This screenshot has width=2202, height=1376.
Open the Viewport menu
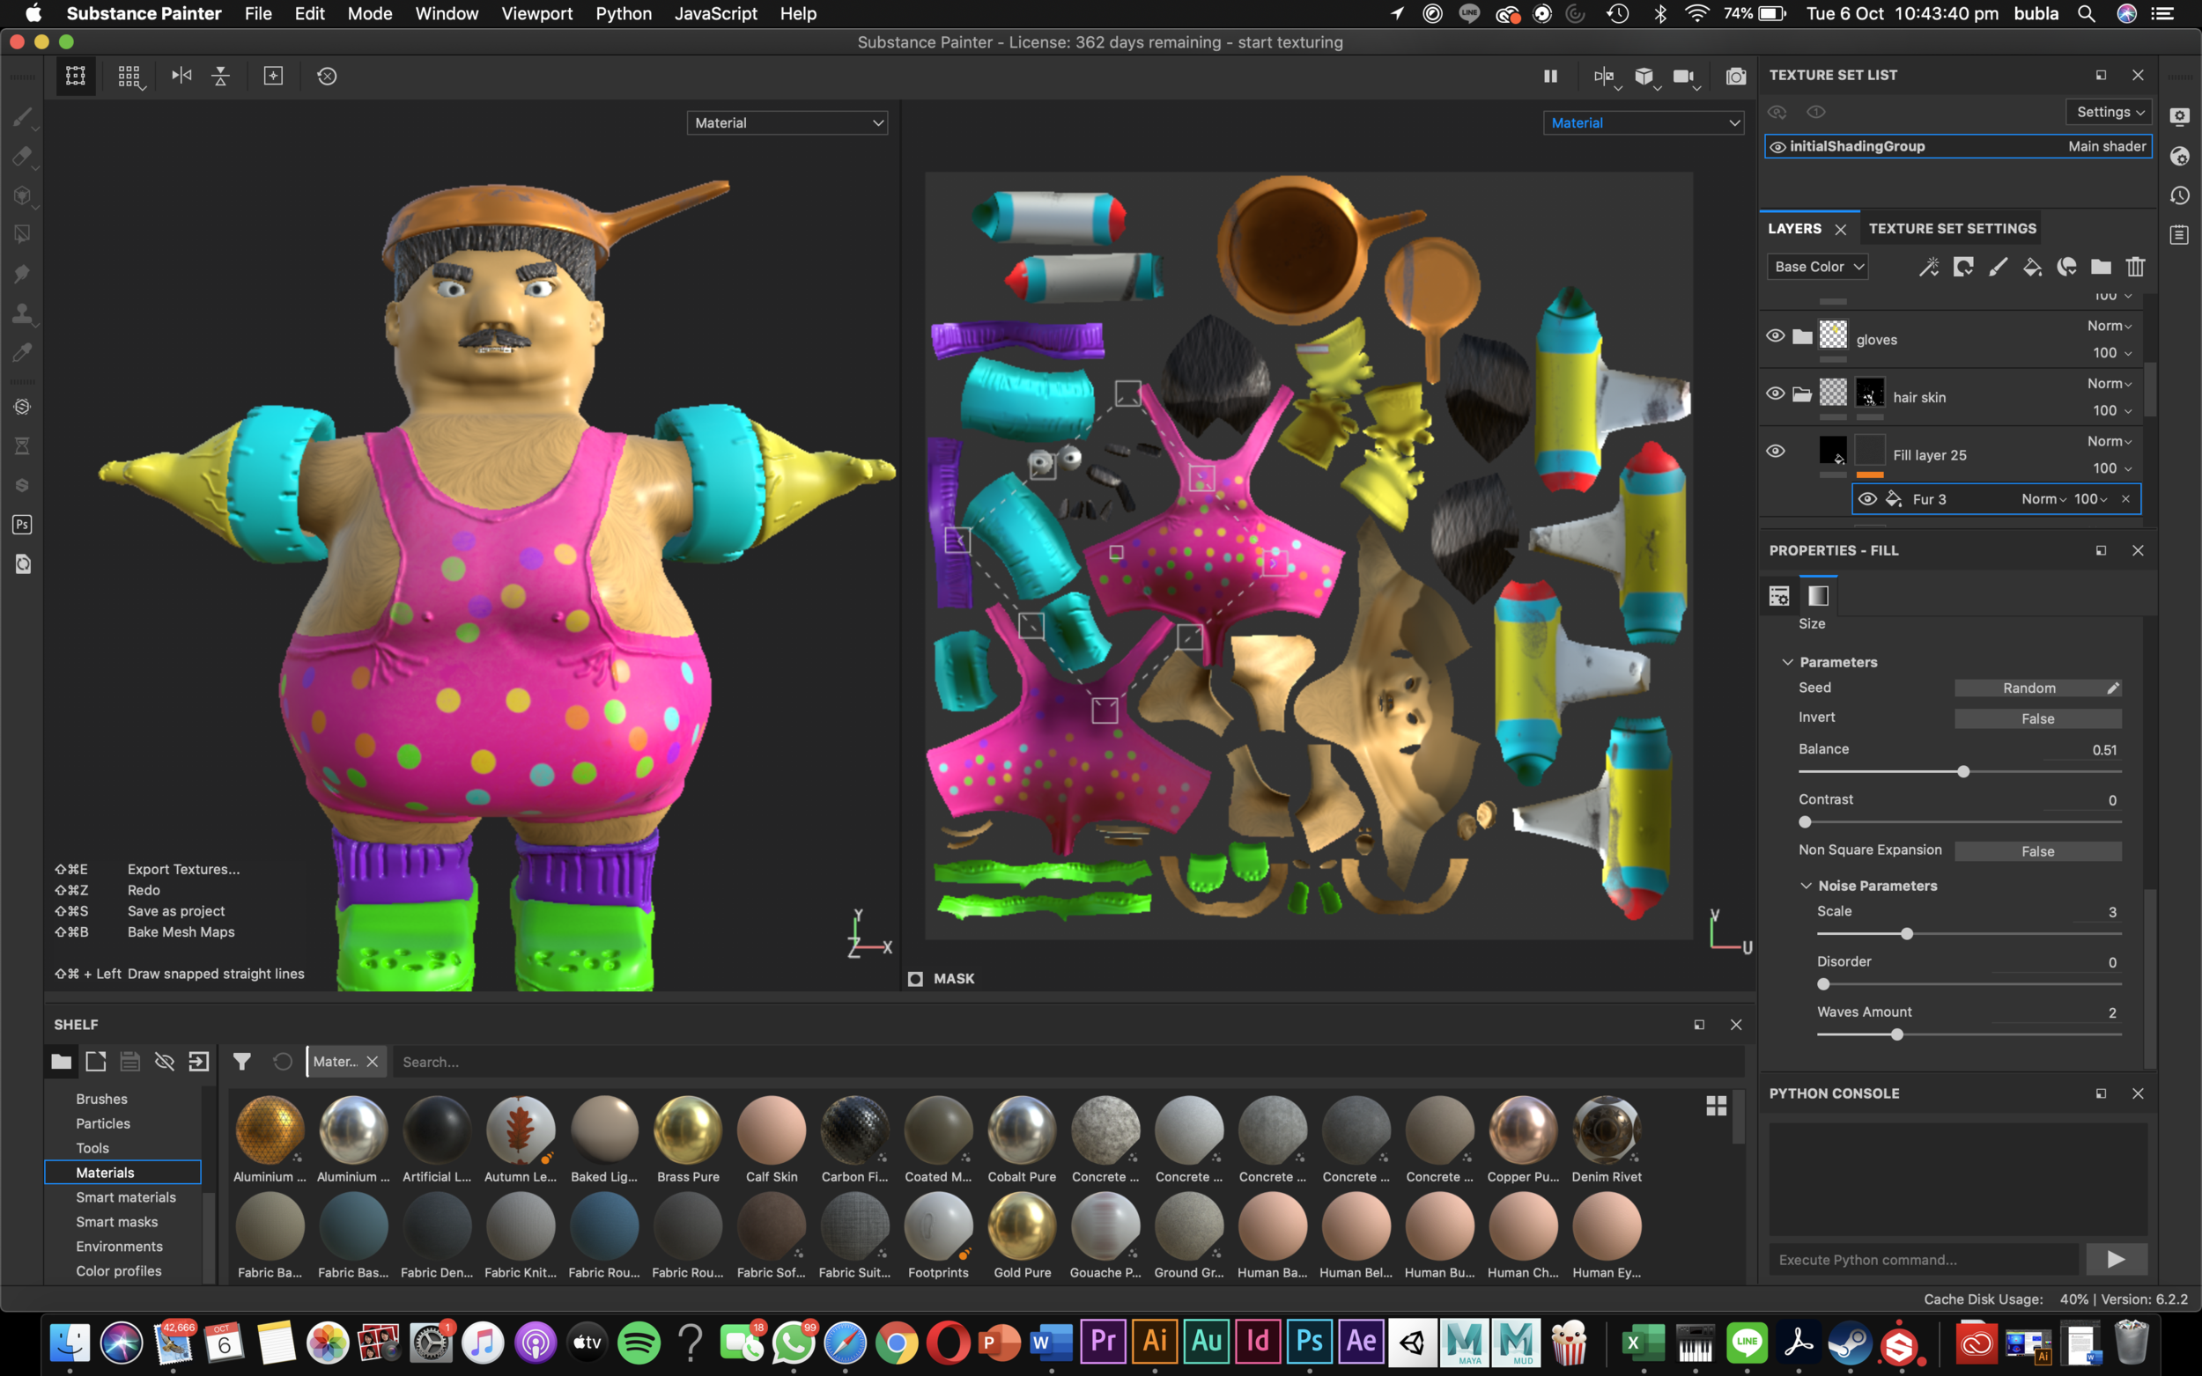point(536,14)
